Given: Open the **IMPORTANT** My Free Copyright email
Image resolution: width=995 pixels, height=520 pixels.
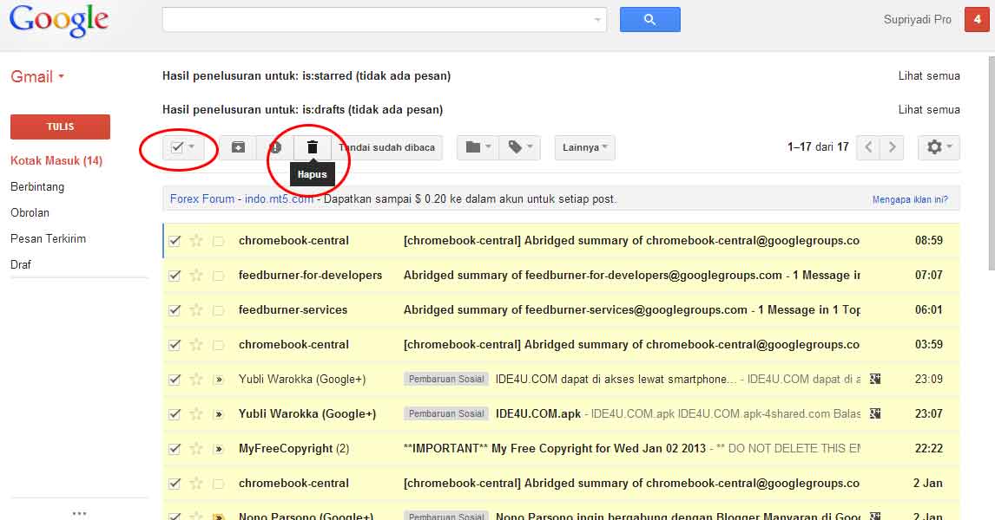Looking at the screenshot, I should pyautogui.click(x=555, y=448).
